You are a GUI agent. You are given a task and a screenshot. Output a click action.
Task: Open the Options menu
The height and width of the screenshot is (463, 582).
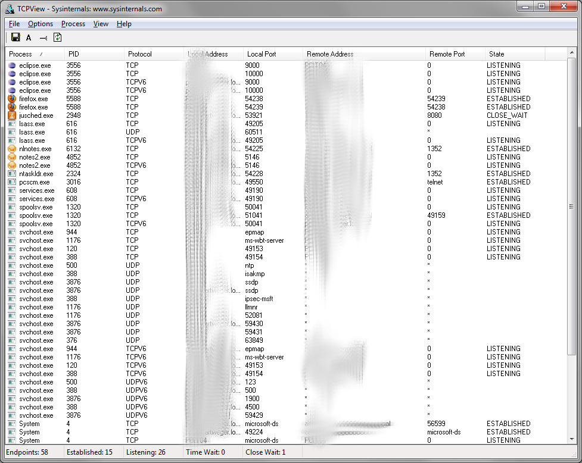point(40,24)
